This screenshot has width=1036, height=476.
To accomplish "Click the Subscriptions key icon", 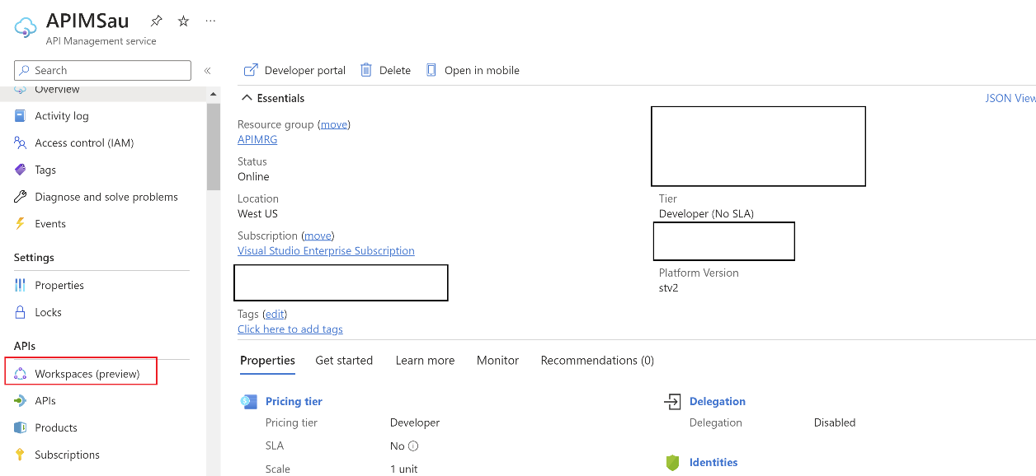I will pos(20,455).
